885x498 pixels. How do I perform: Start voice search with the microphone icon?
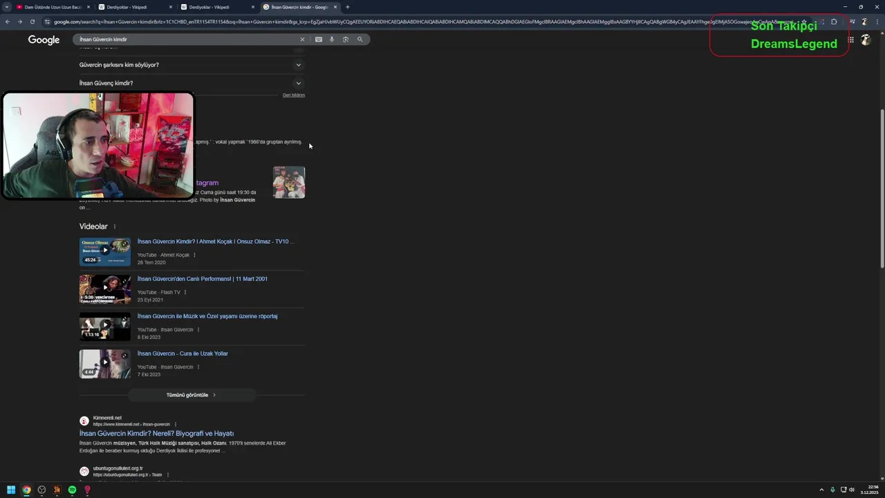tap(332, 39)
